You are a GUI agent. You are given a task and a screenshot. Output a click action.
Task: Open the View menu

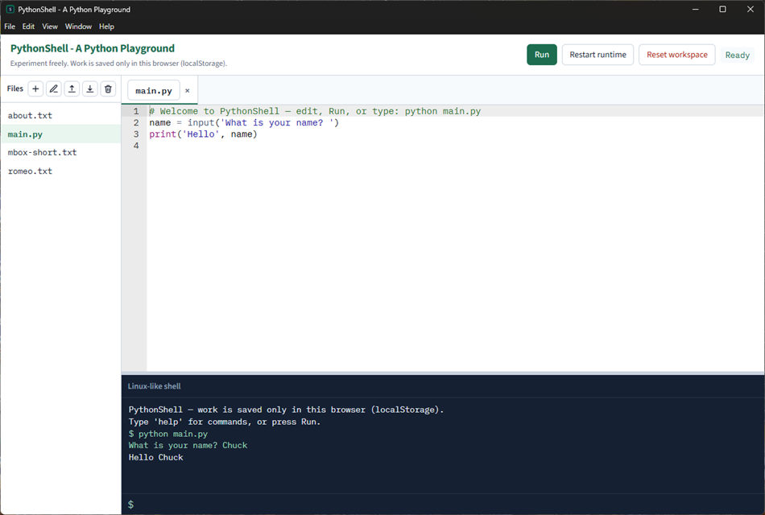pos(50,27)
